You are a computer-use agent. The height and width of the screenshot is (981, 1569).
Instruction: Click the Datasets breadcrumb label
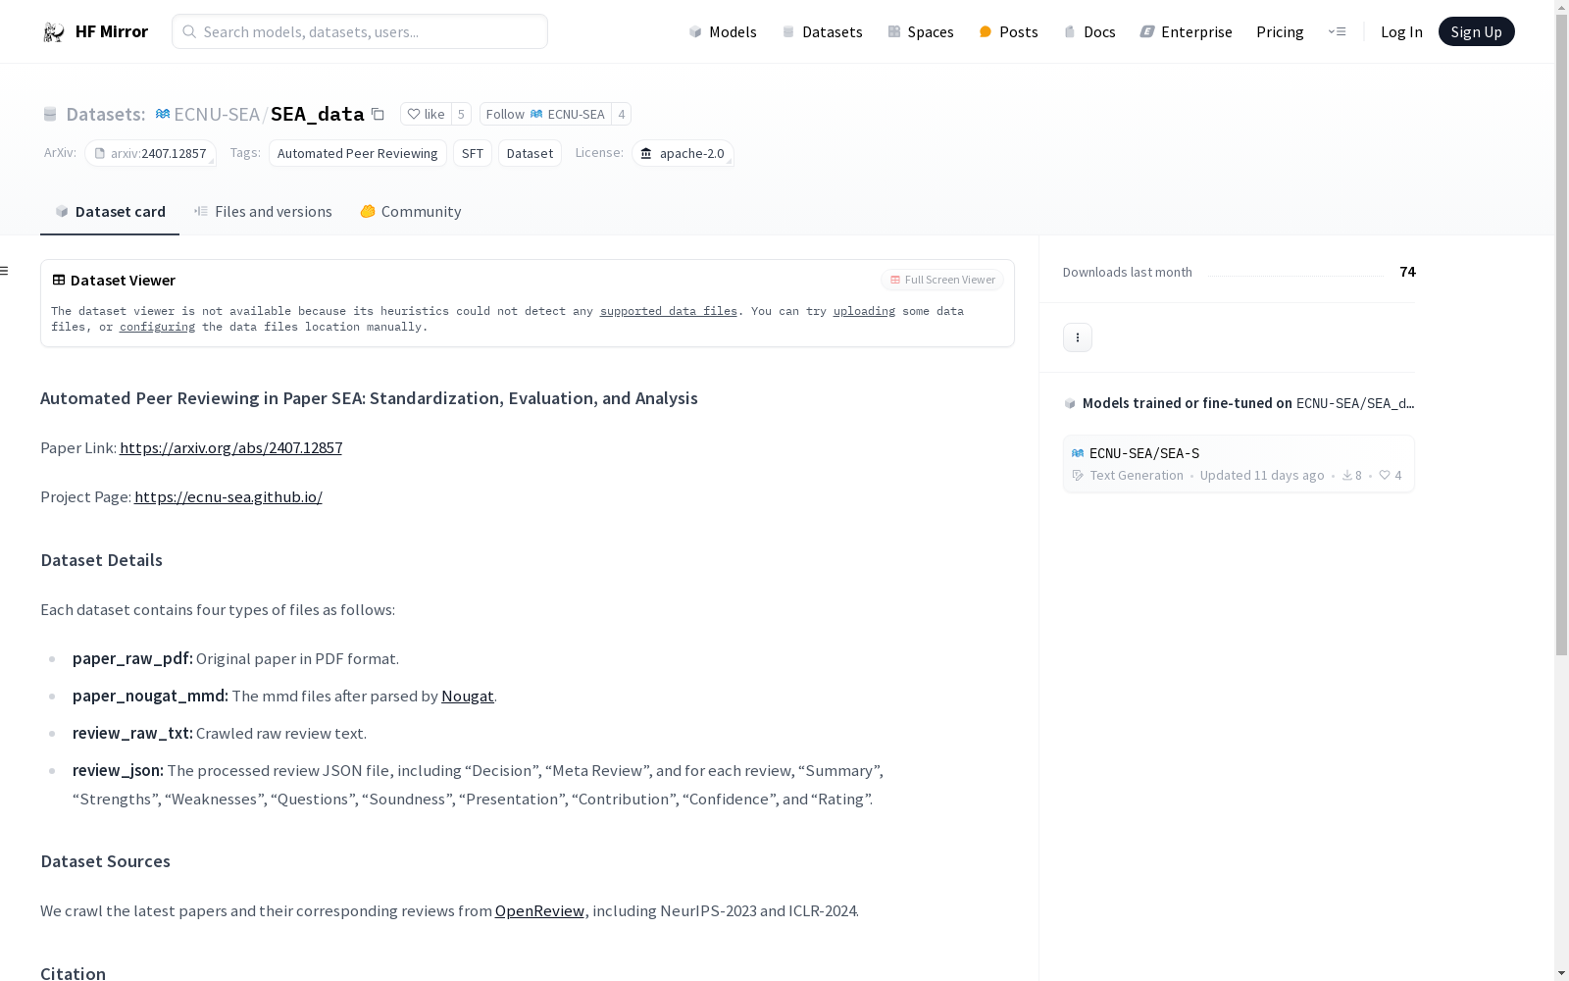(105, 114)
